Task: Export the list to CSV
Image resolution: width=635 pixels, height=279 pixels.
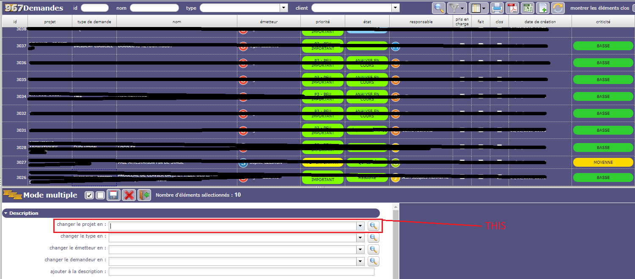Action: tap(528, 8)
